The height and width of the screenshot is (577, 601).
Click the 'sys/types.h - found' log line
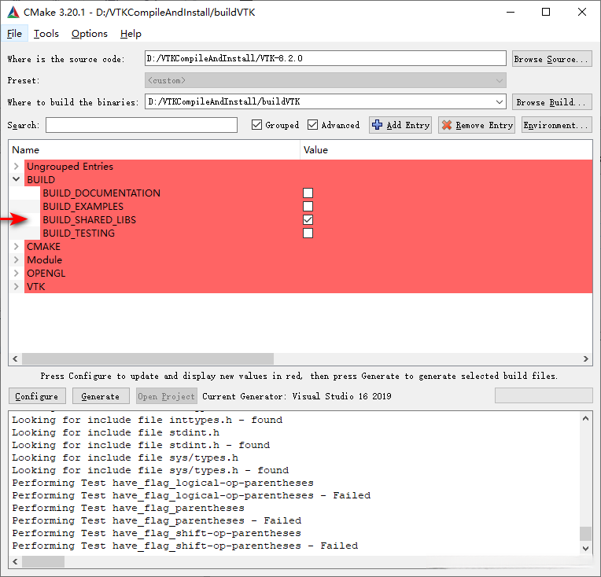150,470
